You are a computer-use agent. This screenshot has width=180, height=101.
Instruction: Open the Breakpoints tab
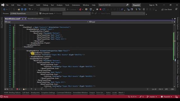coord(35,93)
